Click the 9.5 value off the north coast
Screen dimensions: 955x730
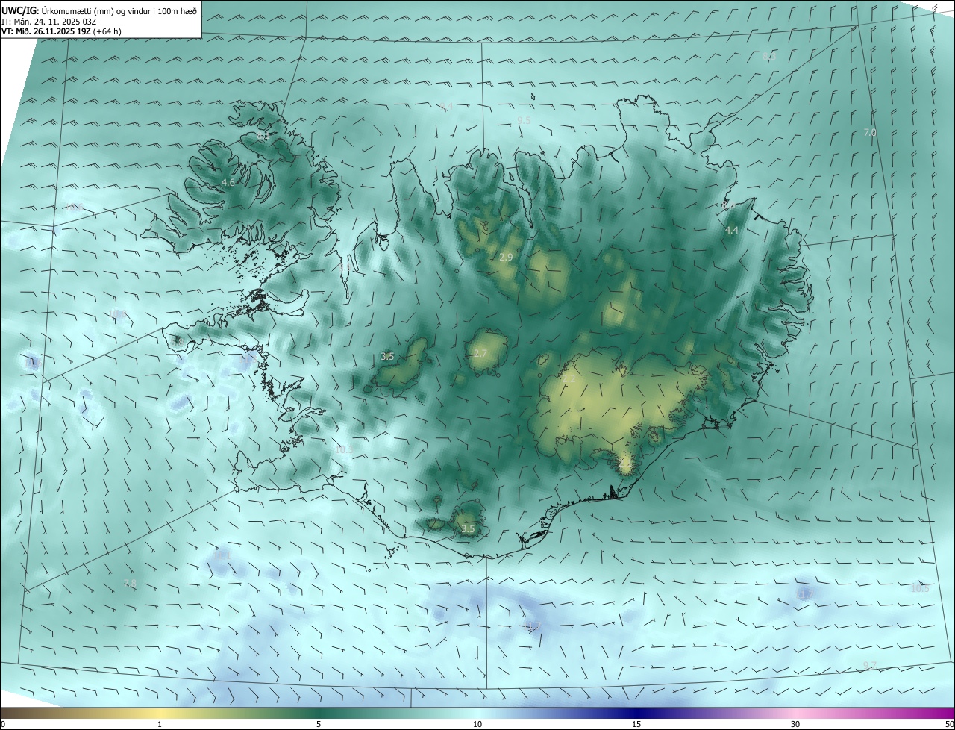tap(524, 120)
